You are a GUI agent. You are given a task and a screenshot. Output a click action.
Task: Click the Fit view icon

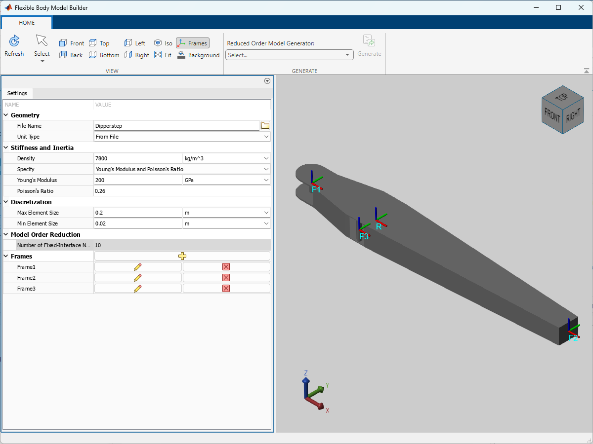(x=163, y=55)
